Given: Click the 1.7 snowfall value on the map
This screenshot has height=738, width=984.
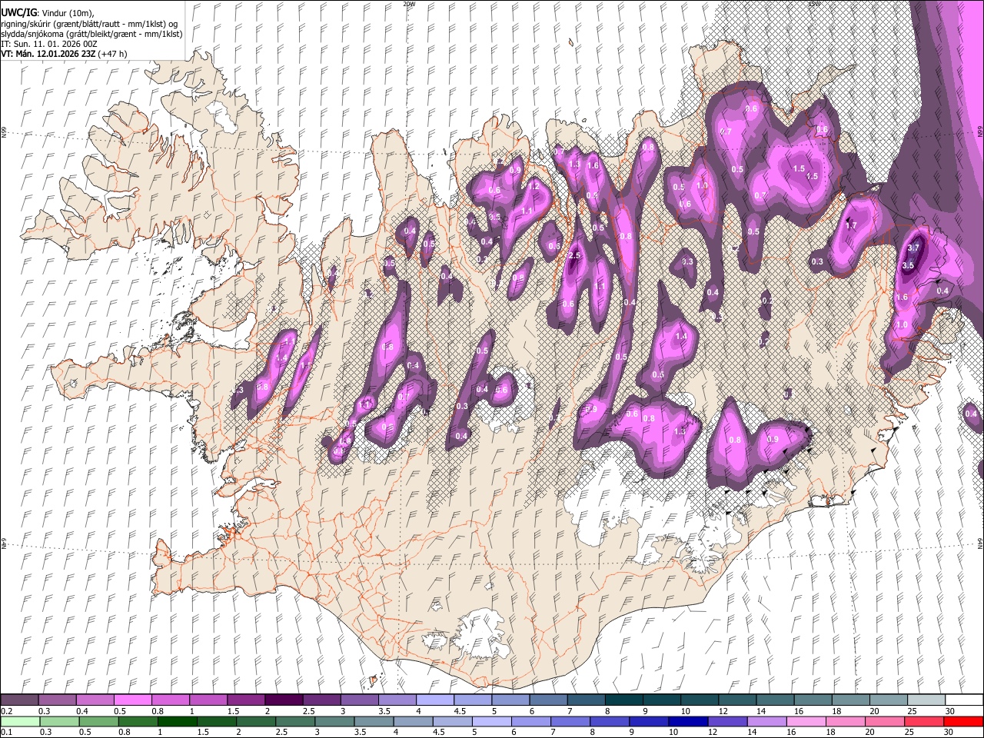Looking at the screenshot, I should [851, 226].
